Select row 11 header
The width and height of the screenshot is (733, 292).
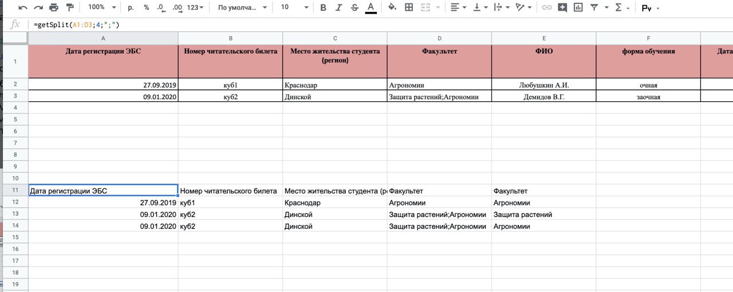coord(15,190)
